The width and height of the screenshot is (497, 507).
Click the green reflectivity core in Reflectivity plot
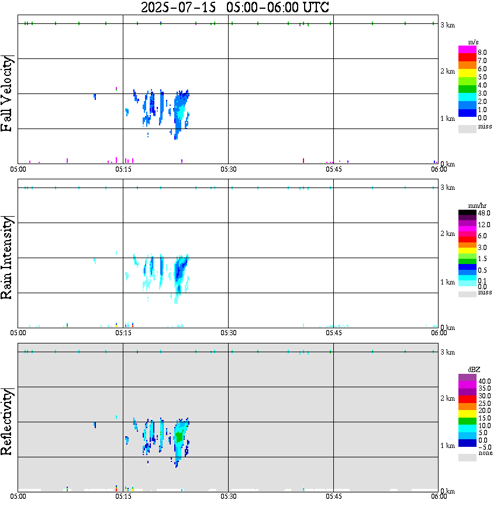[179, 436]
